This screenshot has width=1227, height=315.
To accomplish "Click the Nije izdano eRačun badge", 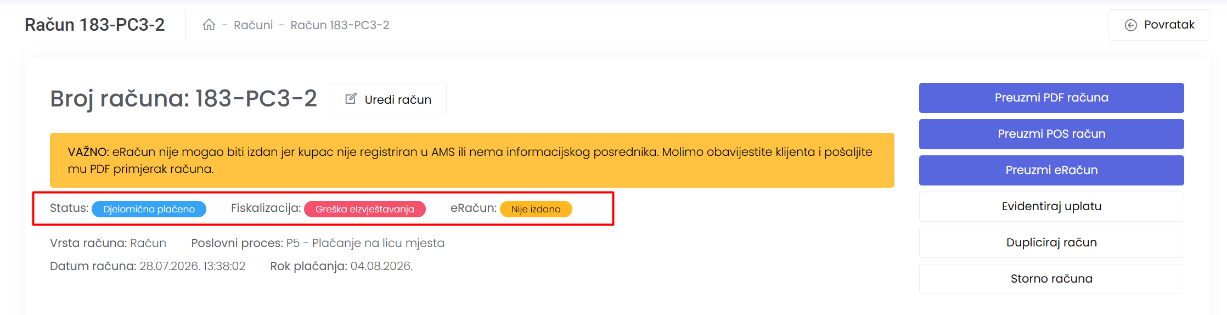I will [x=536, y=209].
